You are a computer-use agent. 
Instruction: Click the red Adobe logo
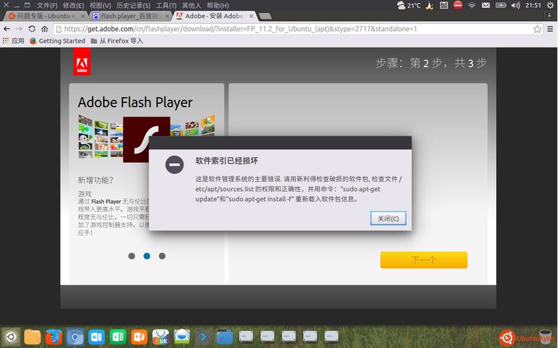[82, 62]
